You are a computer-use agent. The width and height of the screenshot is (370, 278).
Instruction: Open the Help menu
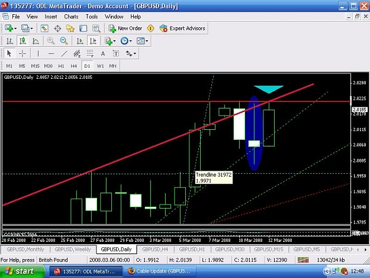[136, 17]
